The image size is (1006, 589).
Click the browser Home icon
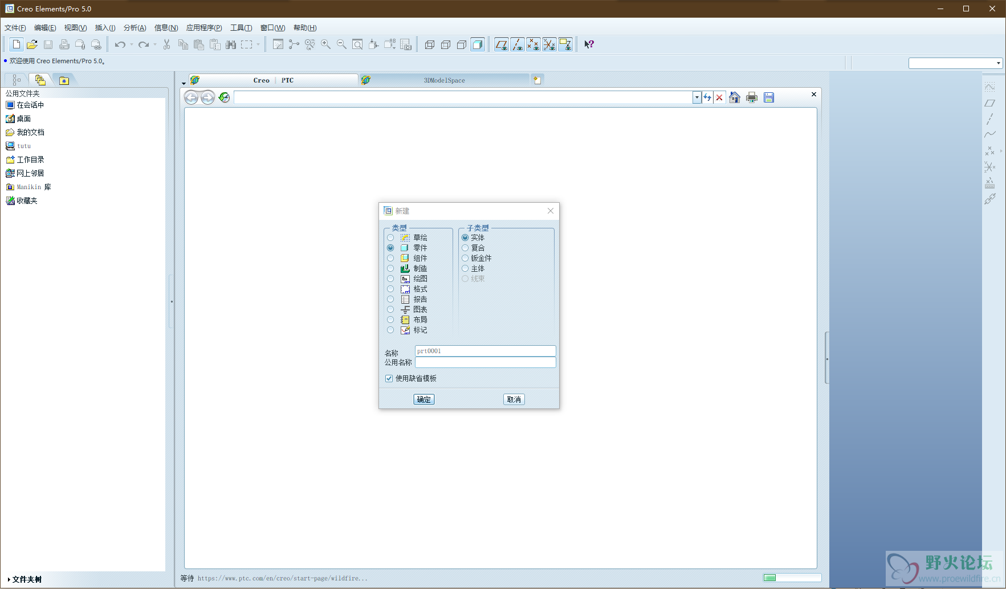pyautogui.click(x=735, y=97)
